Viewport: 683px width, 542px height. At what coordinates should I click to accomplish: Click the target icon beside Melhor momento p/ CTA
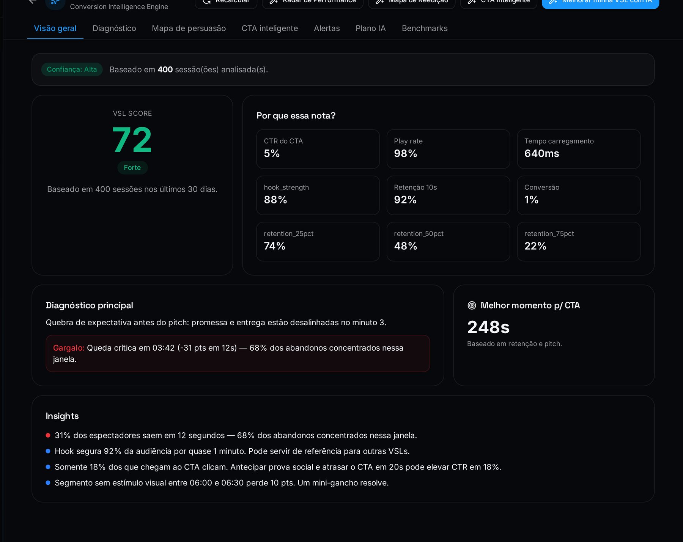point(472,306)
